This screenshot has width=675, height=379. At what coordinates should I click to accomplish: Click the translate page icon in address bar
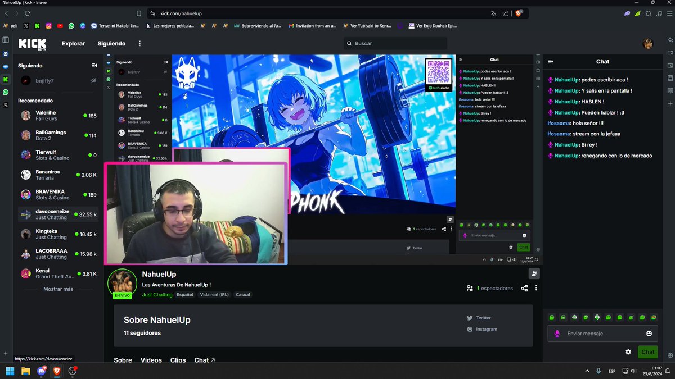click(493, 13)
